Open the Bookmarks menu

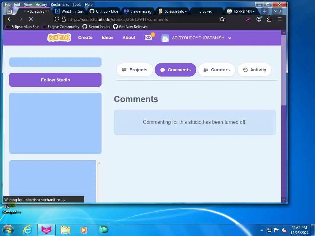(x=60, y=4)
